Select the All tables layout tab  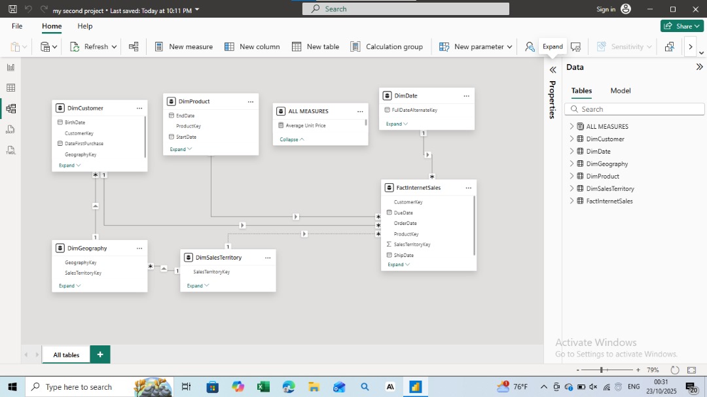coord(66,354)
